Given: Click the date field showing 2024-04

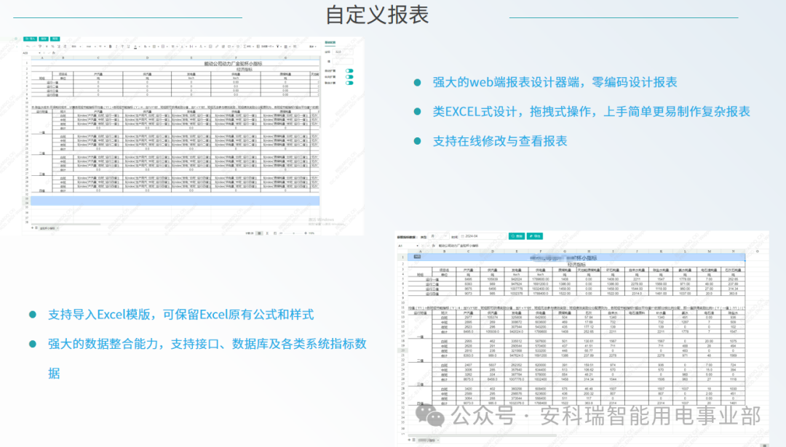Looking at the screenshot, I should click(483, 236).
